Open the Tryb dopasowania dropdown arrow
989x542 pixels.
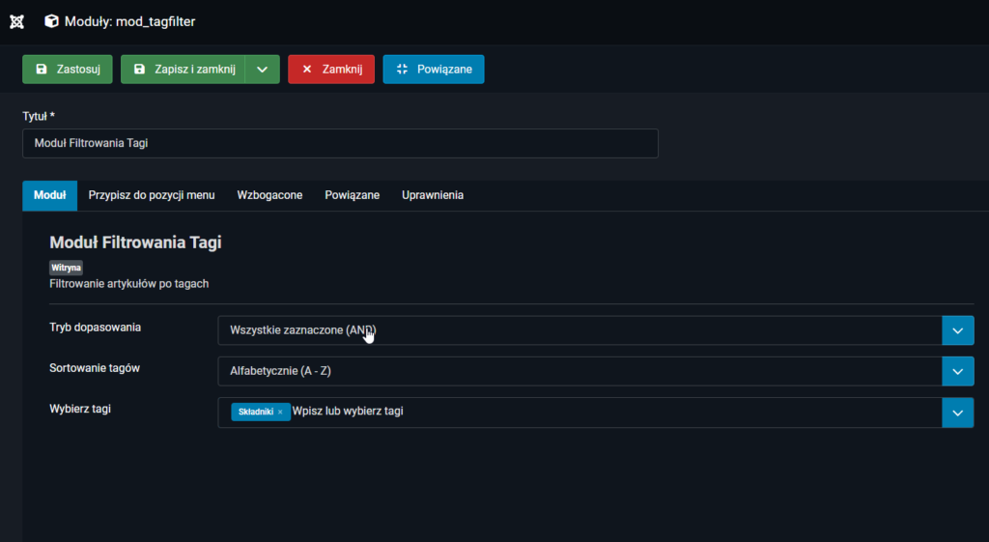[957, 330]
